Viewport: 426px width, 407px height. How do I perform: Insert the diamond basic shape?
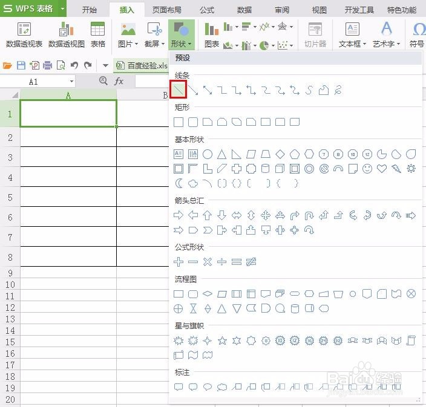[x=280, y=154]
